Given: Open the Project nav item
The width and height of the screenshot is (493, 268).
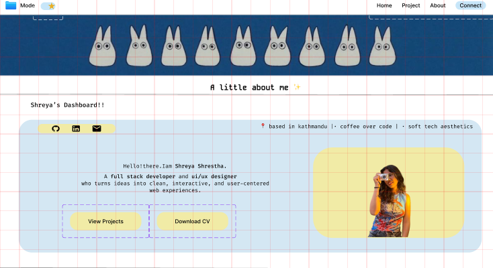Looking at the screenshot, I should 410,5.
